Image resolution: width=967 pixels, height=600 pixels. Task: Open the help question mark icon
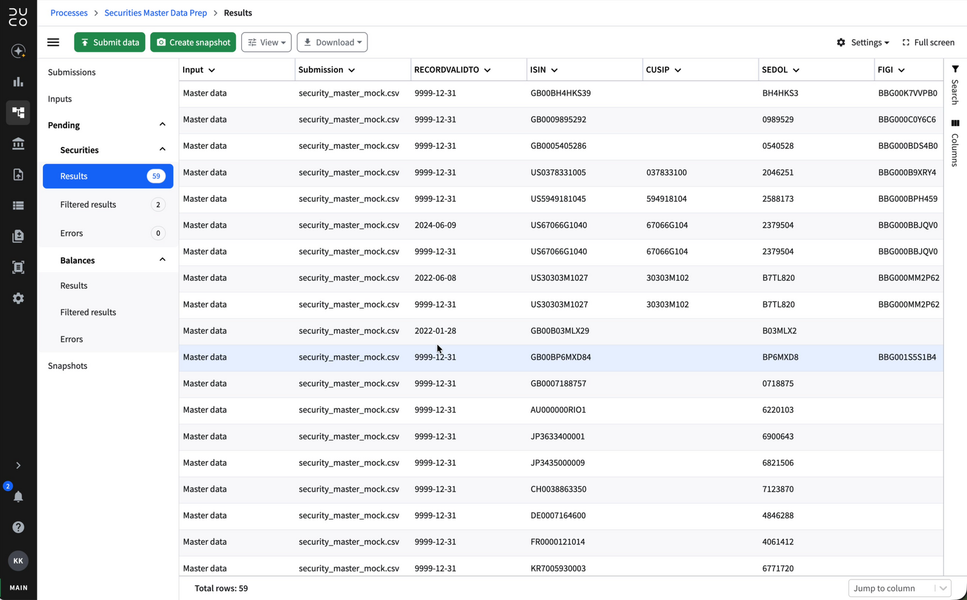click(x=18, y=527)
